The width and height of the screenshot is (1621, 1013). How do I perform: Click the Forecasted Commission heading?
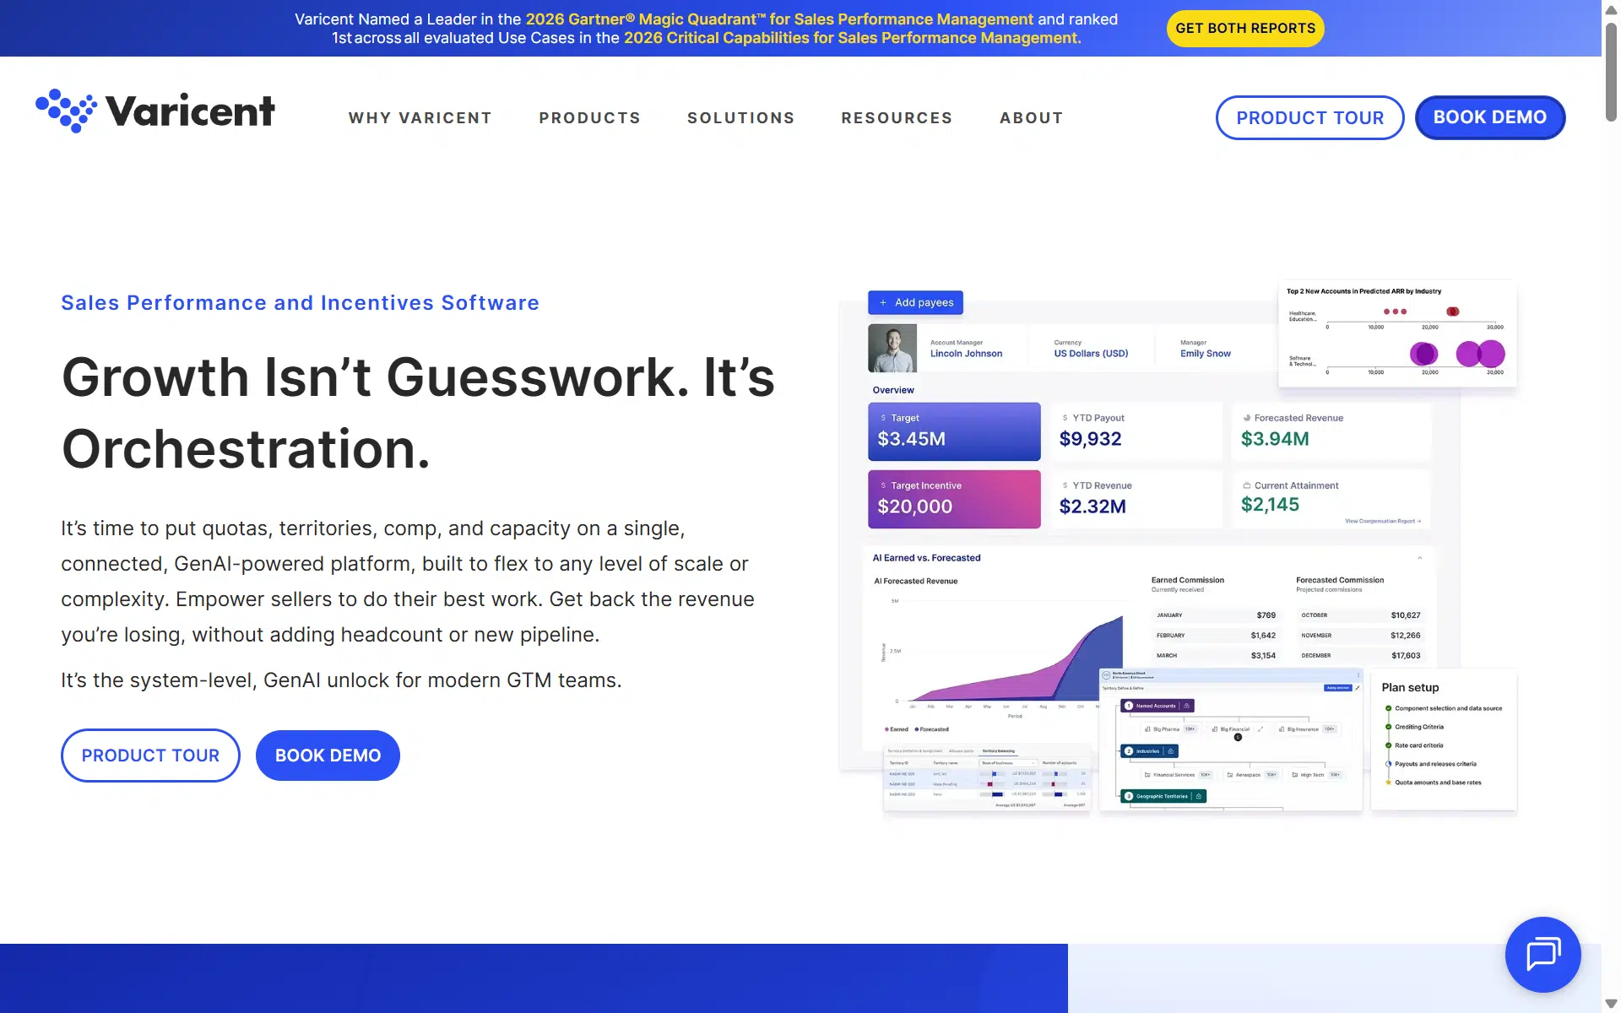pyautogui.click(x=1340, y=580)
